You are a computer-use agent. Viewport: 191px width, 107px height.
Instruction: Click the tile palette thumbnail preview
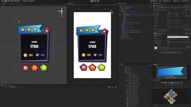coord(171,97)
